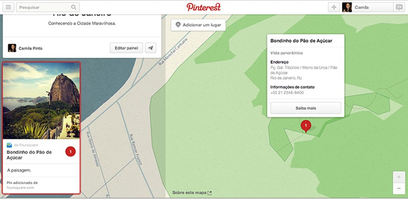408x199 pixels.
Task: Click the Informações de contato heading
Action: [292, 87]
